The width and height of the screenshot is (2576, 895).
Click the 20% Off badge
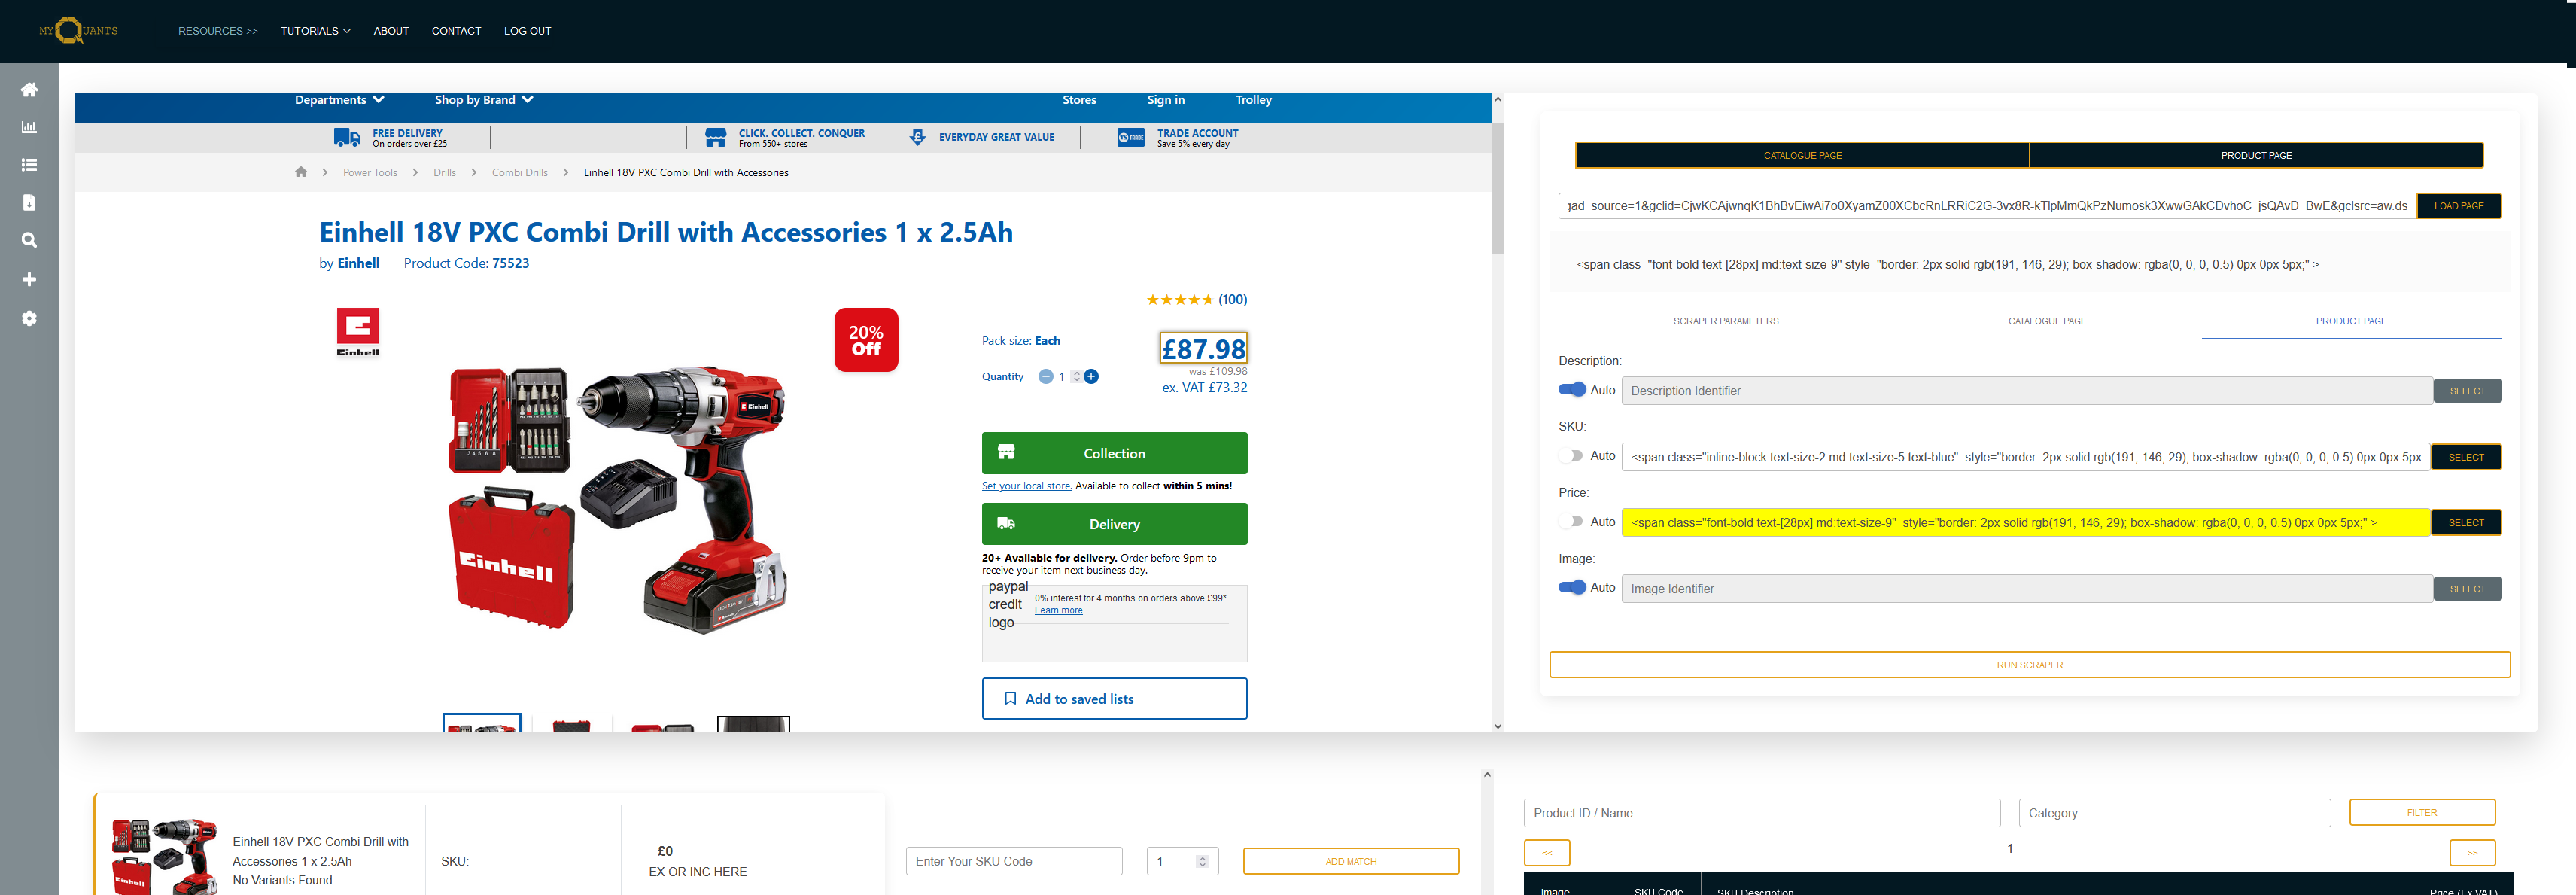(x=866, y=340)
